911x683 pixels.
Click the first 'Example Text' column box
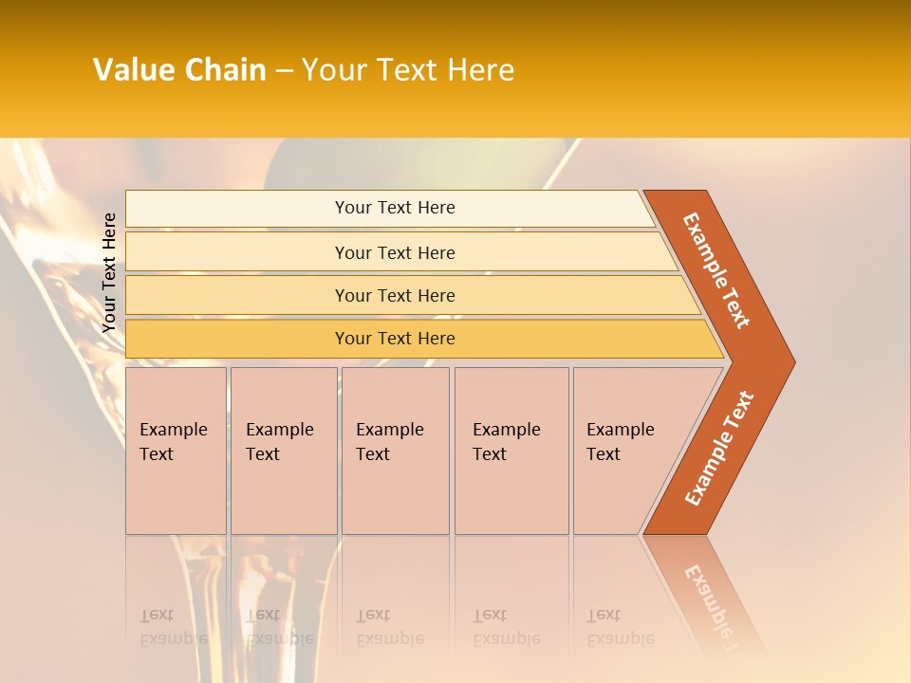pyautogui.click(x=177, y=451)
